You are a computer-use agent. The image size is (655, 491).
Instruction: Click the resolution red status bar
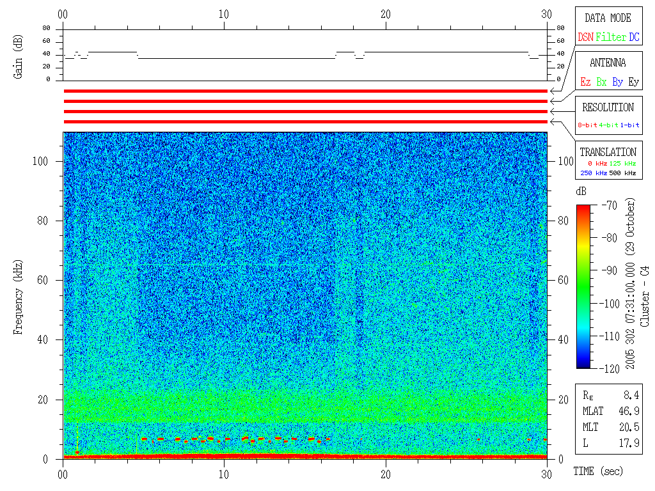click(x=305, y=111)
